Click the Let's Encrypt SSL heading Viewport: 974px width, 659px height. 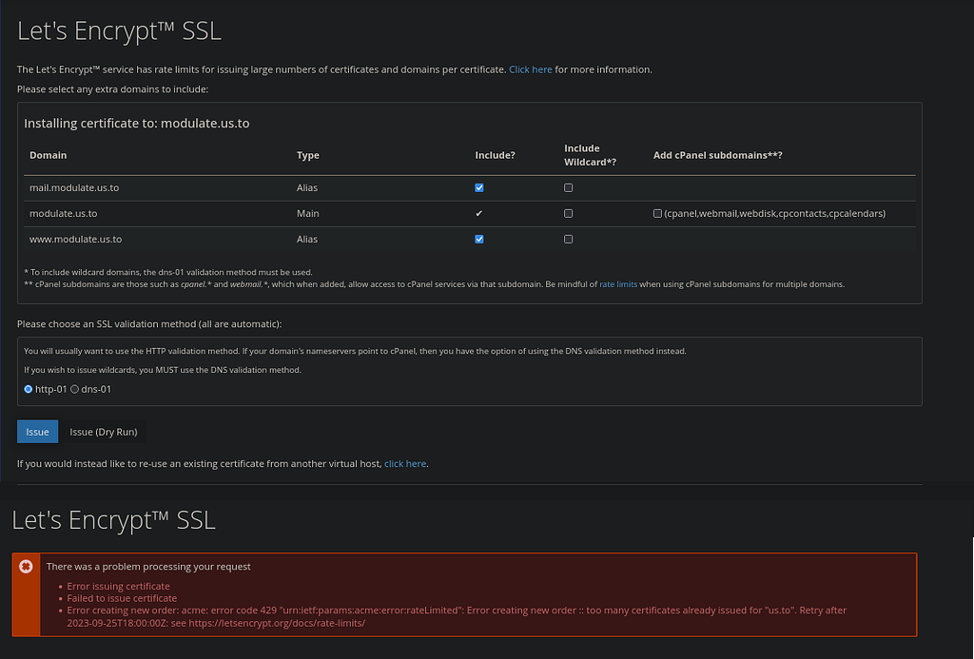coord(119,29)
